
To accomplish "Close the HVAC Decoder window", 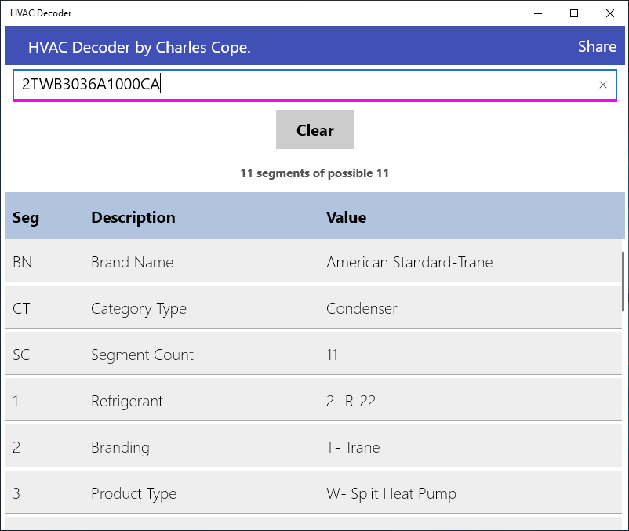I will click(609, 13).
